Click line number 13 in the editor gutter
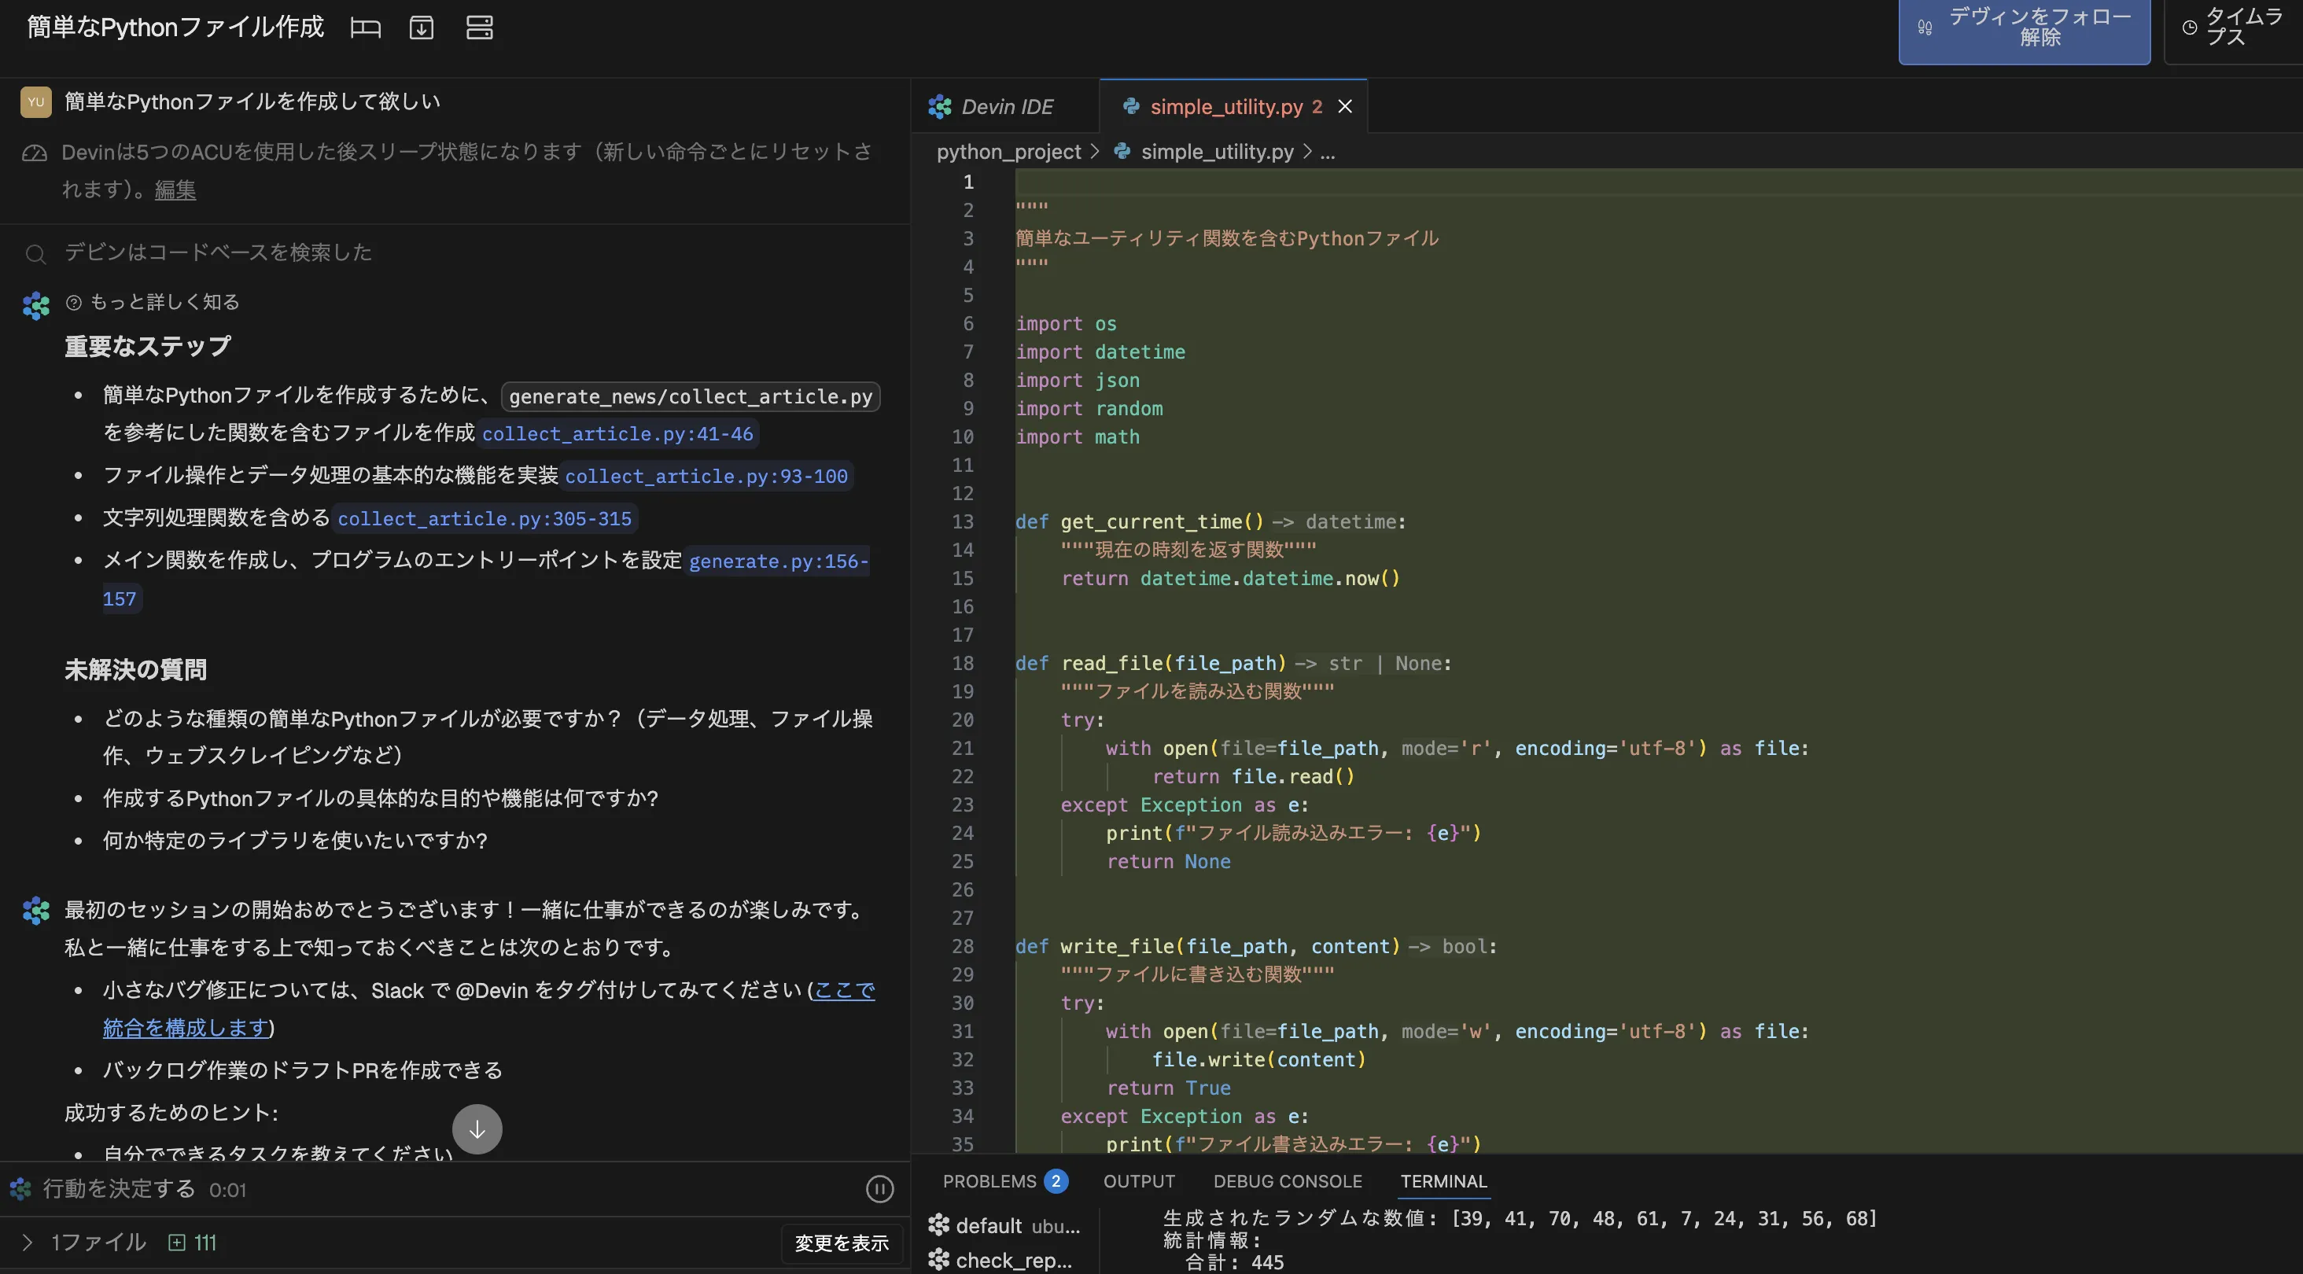The width and height of the screenshot is (2303, 1274). (962, 522)
